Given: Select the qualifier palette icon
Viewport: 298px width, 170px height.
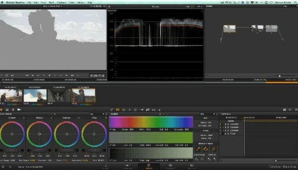Looking at the screenshot, I should tap(118, 109).
